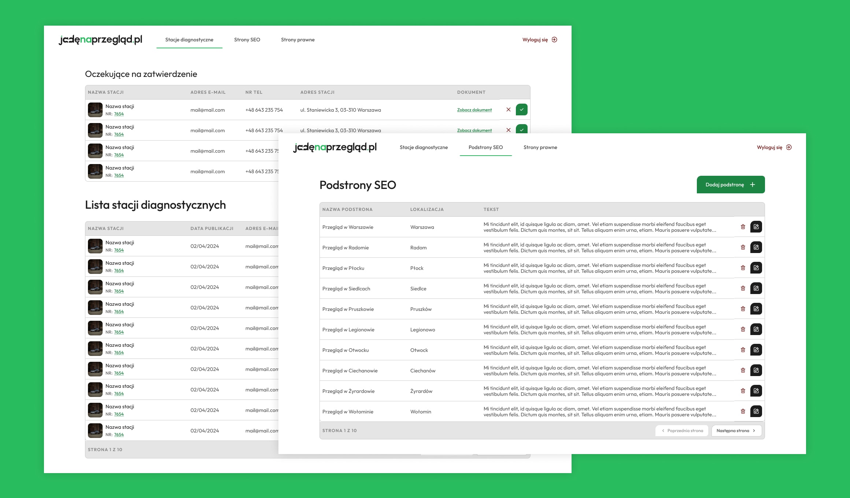Approve the first pending station with the checkmark

click(522, 109)
